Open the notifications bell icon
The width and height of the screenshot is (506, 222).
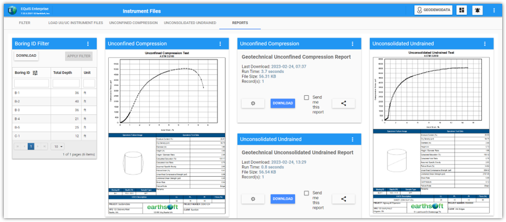click(477, 10)
